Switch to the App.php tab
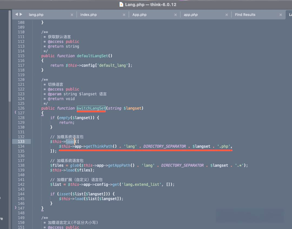The height and width of the screenshot is (229, 292). (139, 15)
